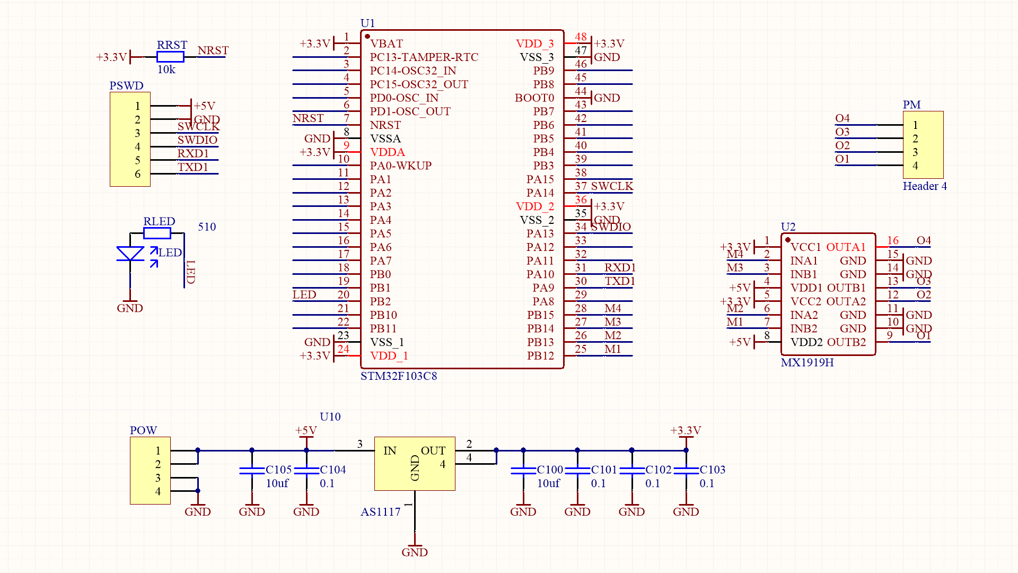Click the C103 0.1 capacitor symbol
The image size is (1018, 573).
click(x=686, y=470)
